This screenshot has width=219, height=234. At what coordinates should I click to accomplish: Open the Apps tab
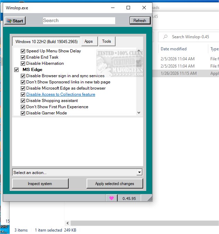(x=89, y=41)
